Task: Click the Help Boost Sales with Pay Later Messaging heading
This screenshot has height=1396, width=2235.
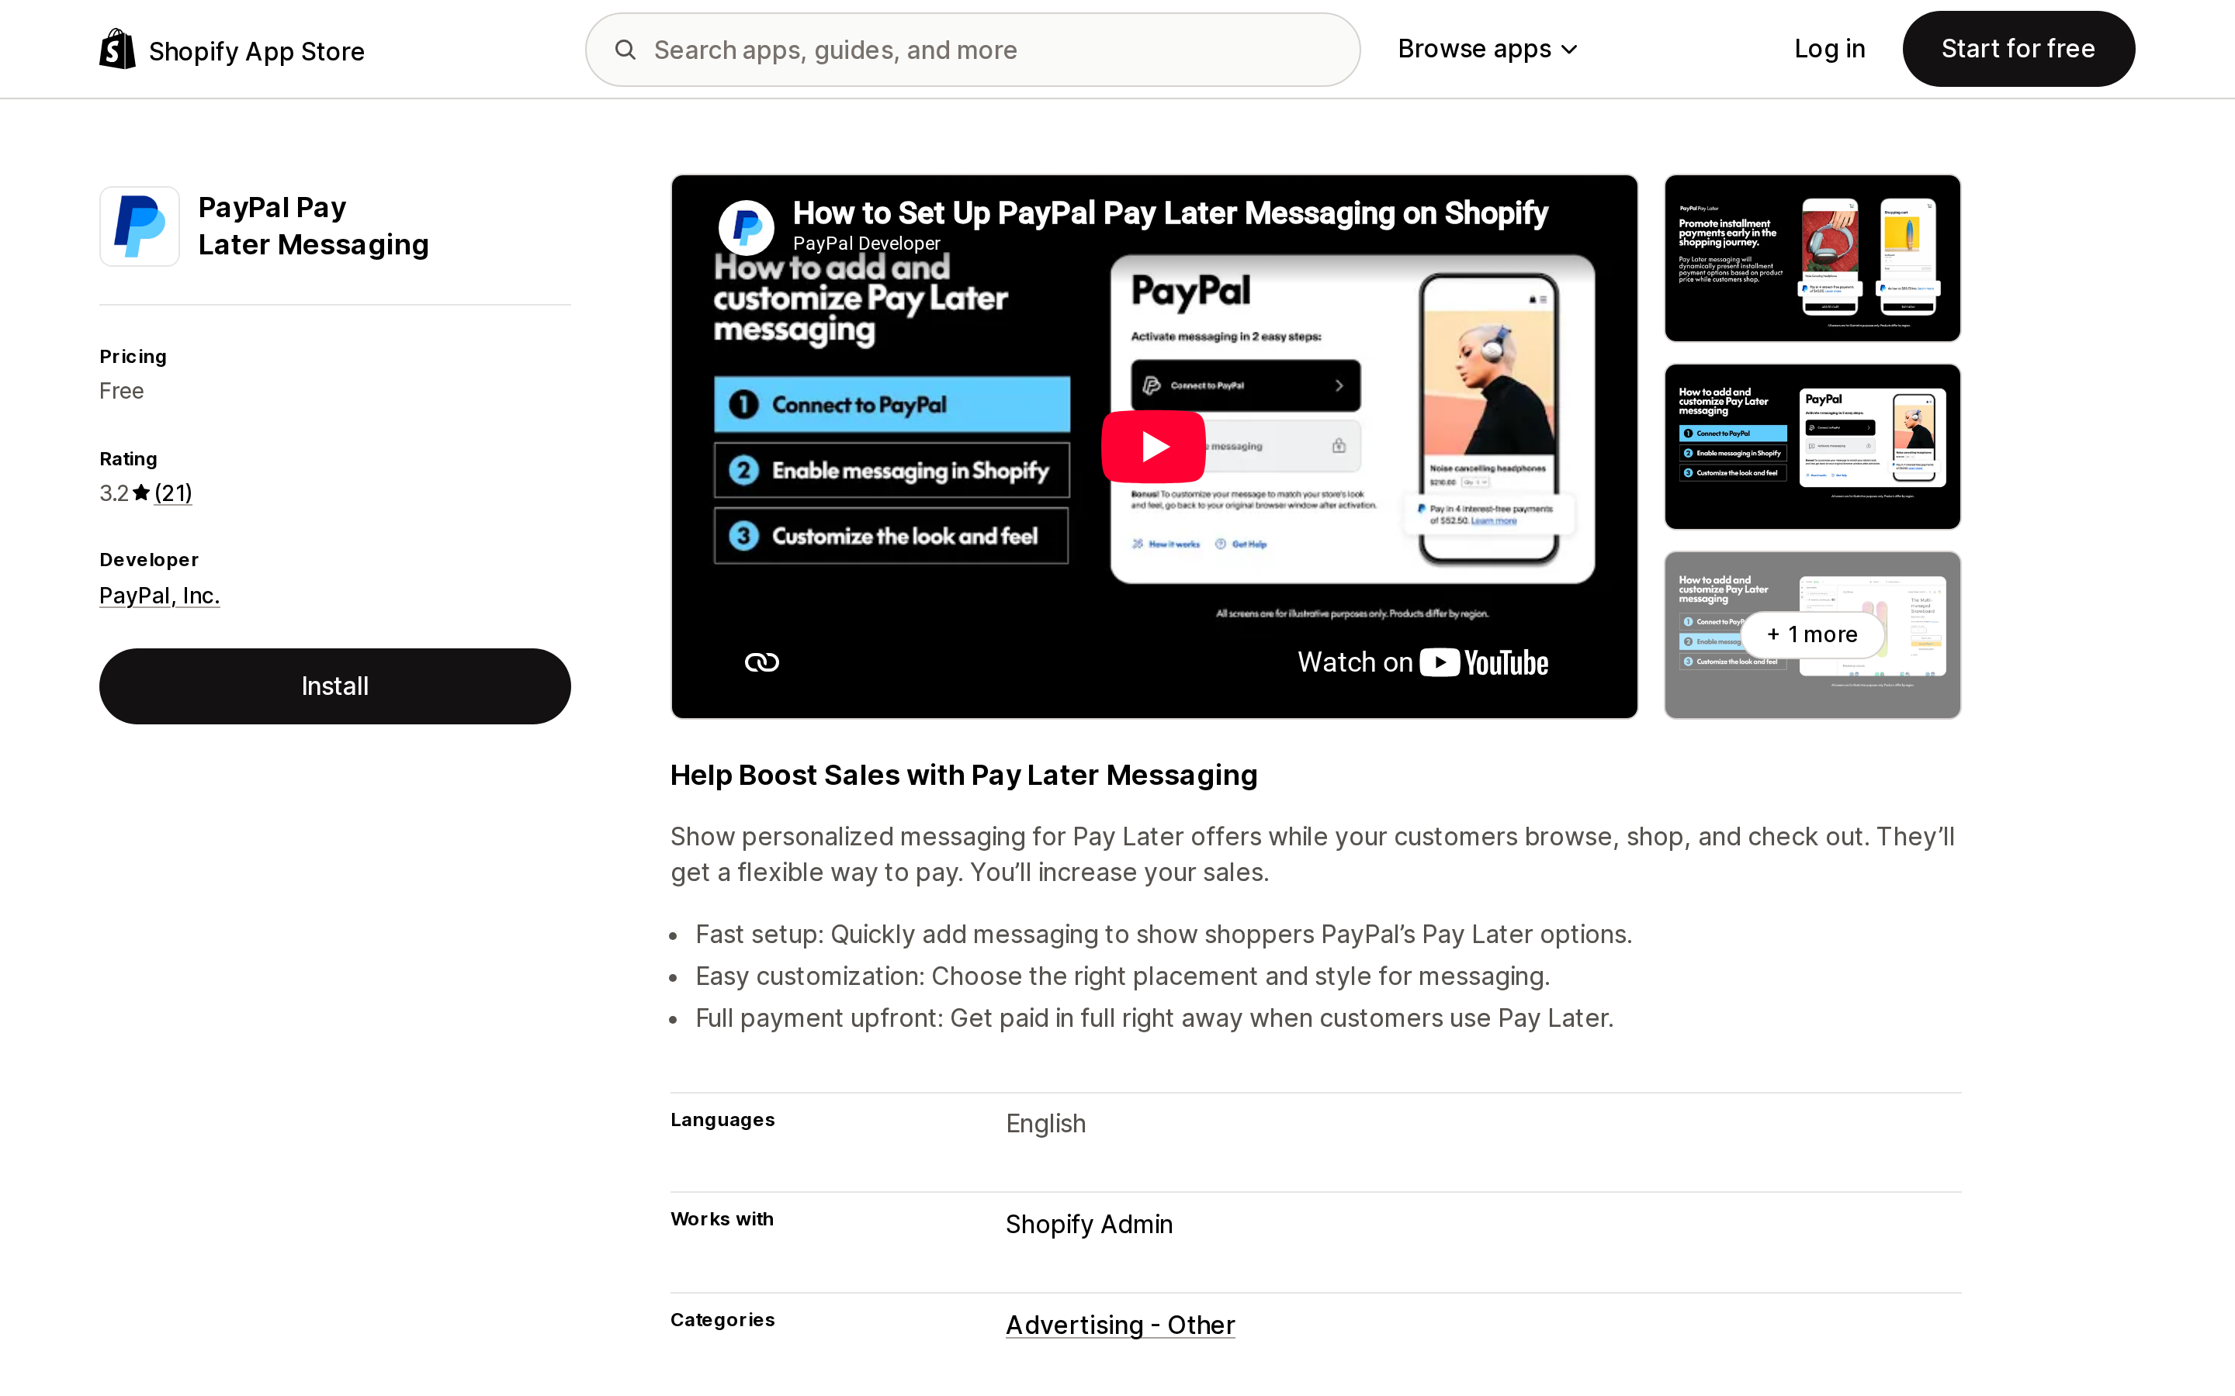Action: pyautogui.click(x=963, y=776)
